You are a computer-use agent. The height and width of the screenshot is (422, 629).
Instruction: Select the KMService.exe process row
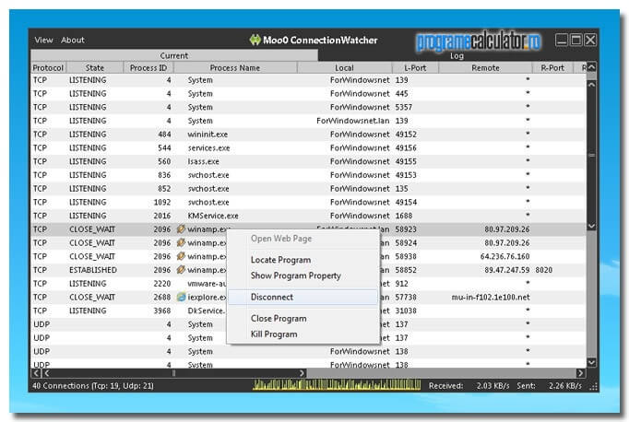click(308, 216)
